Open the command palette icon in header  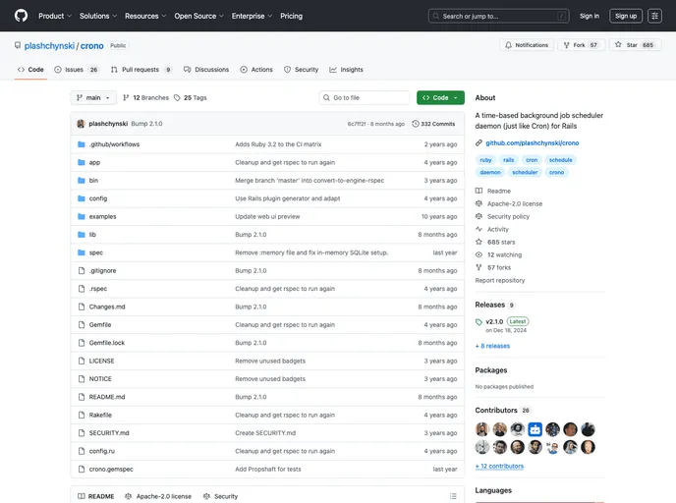pyautogui.click(x=655, y=16)
